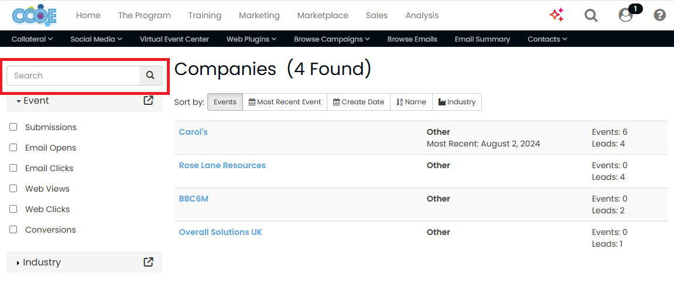Click 'Events: 6' in Carol's row
Image resolution: width=674 pixels, height=283 pixels.
(x=610, y=132)
